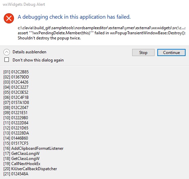Screen dimensions: 189x179
Task: Select stack frame [02] 013679DD
Action: [16, 77]
